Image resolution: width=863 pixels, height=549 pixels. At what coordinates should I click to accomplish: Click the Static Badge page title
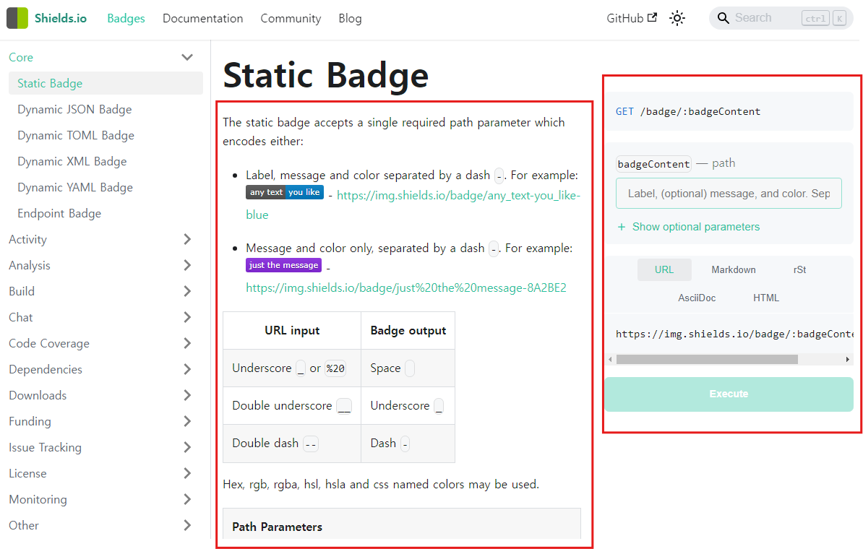(326, 75)
